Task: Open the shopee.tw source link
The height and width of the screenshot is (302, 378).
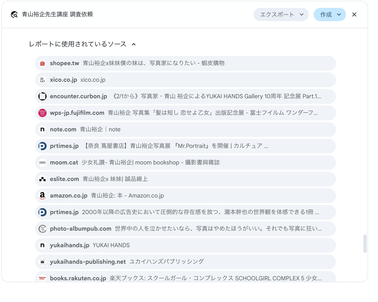Action: pos(185,63)
